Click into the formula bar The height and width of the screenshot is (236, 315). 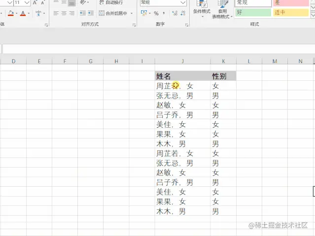[x=159, y=49]
